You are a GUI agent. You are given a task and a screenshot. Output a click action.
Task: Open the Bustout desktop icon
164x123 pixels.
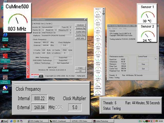tap(5, 89)
